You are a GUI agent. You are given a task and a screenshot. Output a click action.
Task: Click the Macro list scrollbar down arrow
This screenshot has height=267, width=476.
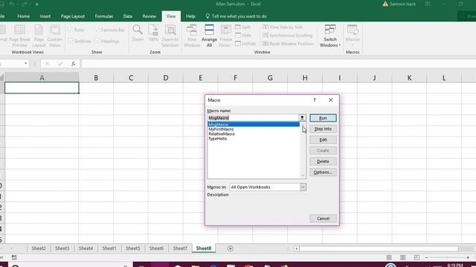coord(303,175)
